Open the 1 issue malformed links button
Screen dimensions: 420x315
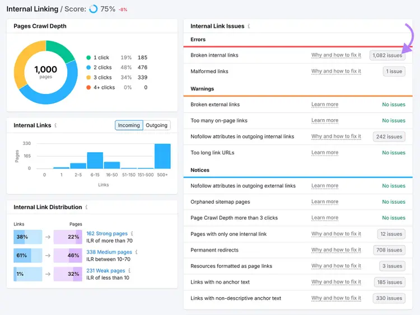point(394,72)
